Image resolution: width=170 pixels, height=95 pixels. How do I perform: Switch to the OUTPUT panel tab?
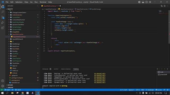(56, 69)
